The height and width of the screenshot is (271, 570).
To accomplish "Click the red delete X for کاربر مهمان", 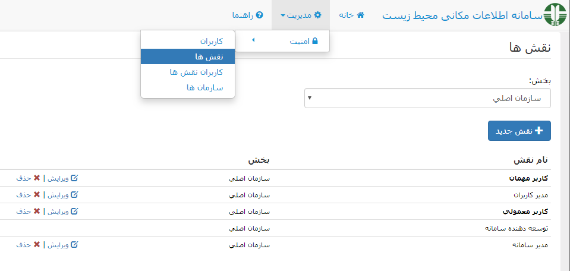I will point(37,178).
